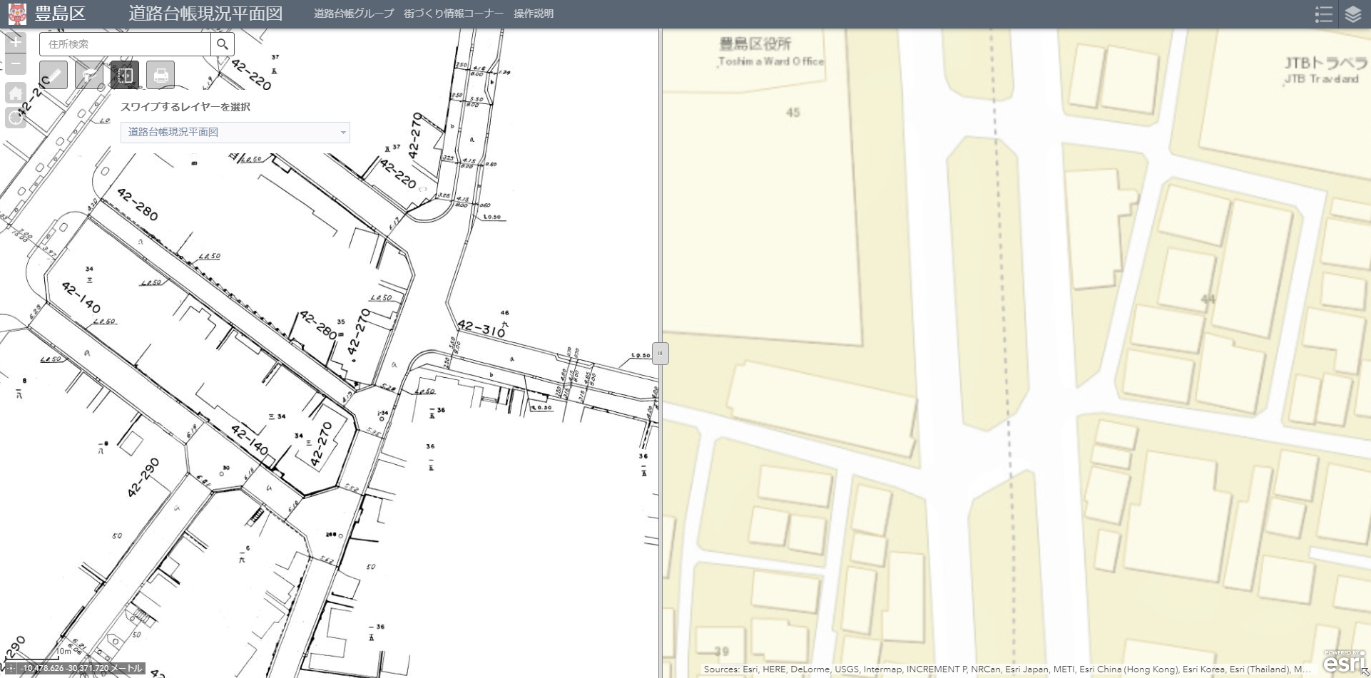Zoom in on the map

tap(16, 42)
